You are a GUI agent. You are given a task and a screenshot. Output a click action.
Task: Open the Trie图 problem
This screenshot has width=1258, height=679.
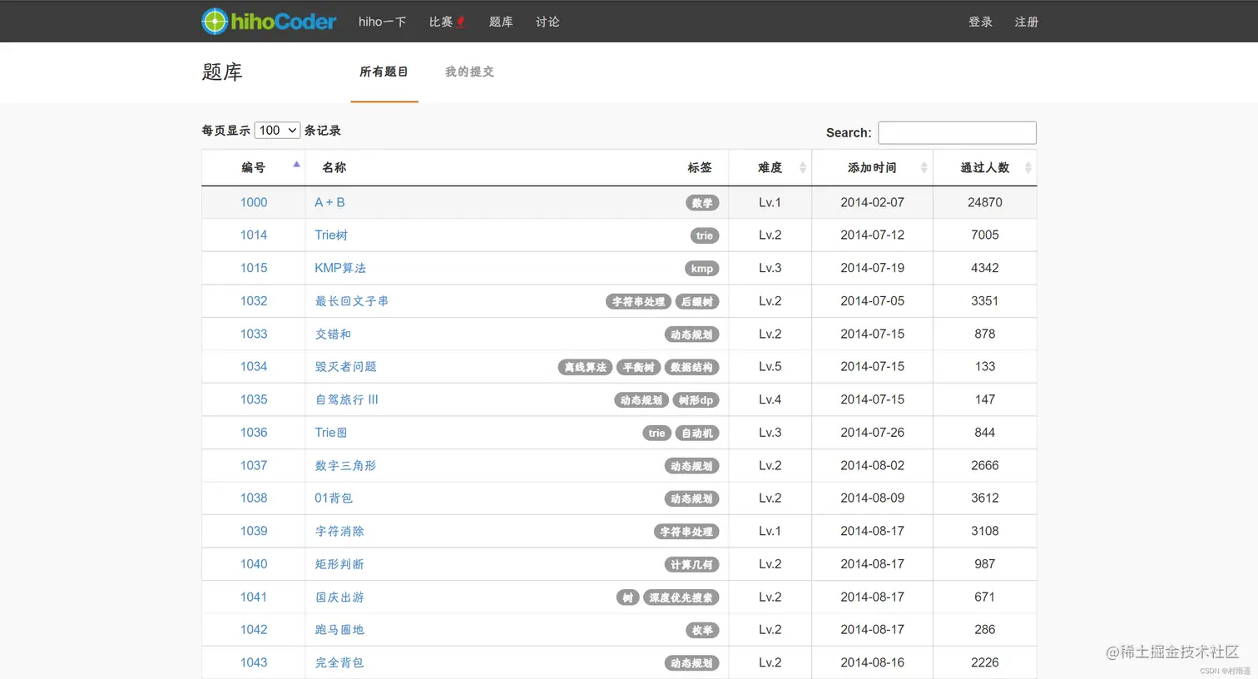[x=331, y=432]
